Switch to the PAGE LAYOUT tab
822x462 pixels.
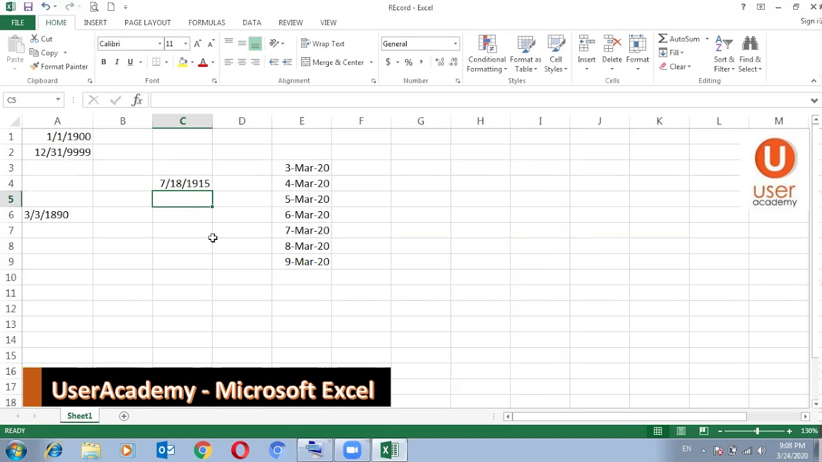pyautogui.click(x=148, y=22)
